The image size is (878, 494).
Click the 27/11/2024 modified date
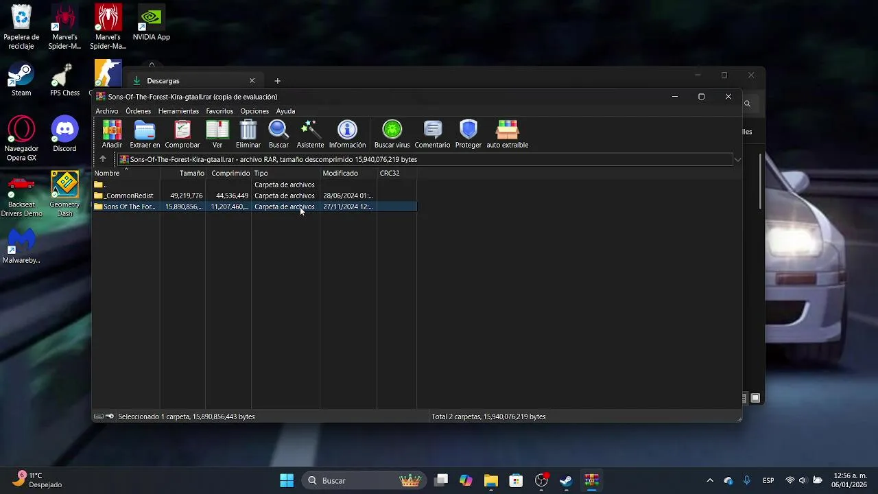(x=348, y=207)
